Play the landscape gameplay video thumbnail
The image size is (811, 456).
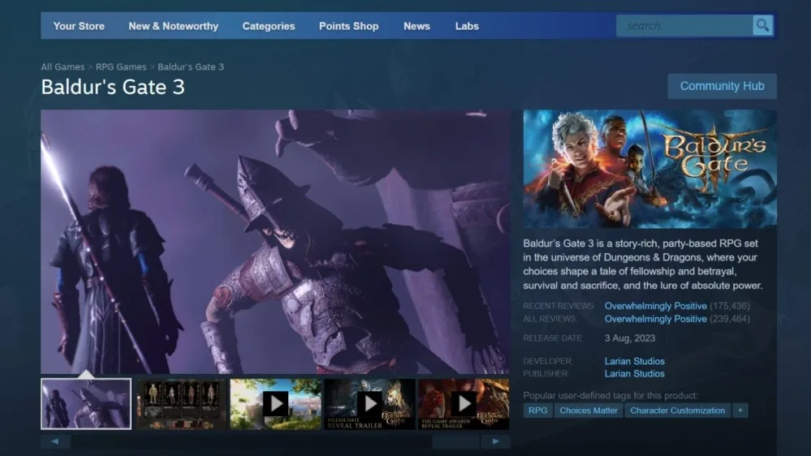tap(276, 404)
